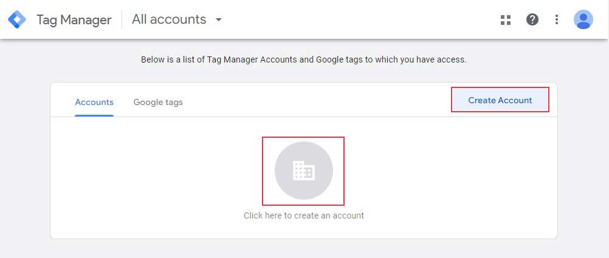Click the 'Click here to create an account' link
609x258 pixels.
[304, 216]
